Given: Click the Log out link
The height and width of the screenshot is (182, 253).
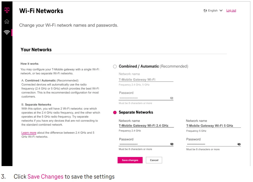Looking at the screenshot, I should pyautogui.click(x=231, y=10).
